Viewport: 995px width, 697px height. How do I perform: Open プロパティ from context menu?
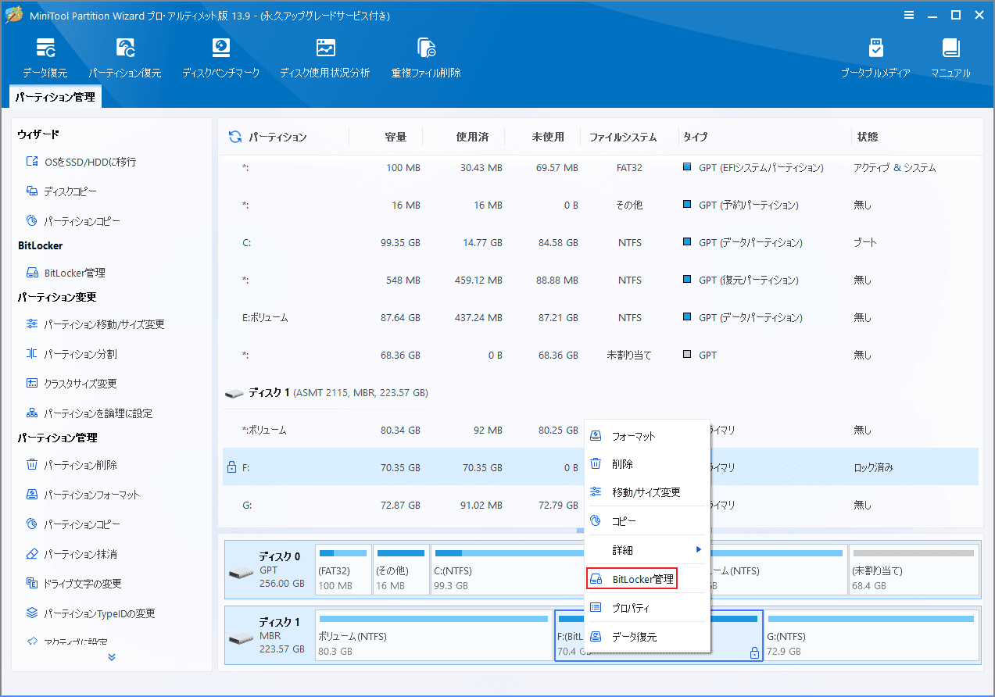(647, 608)
